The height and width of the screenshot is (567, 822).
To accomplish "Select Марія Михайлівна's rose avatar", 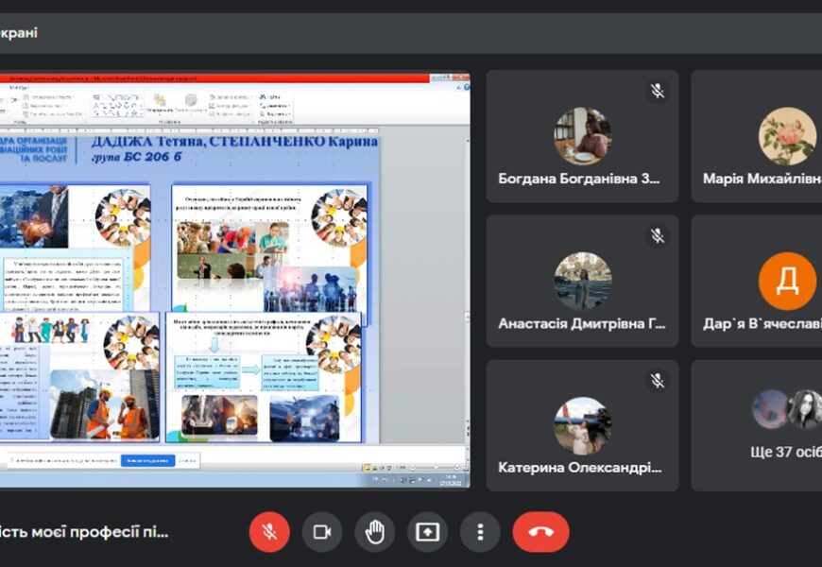I will click(x=787, y=136).
